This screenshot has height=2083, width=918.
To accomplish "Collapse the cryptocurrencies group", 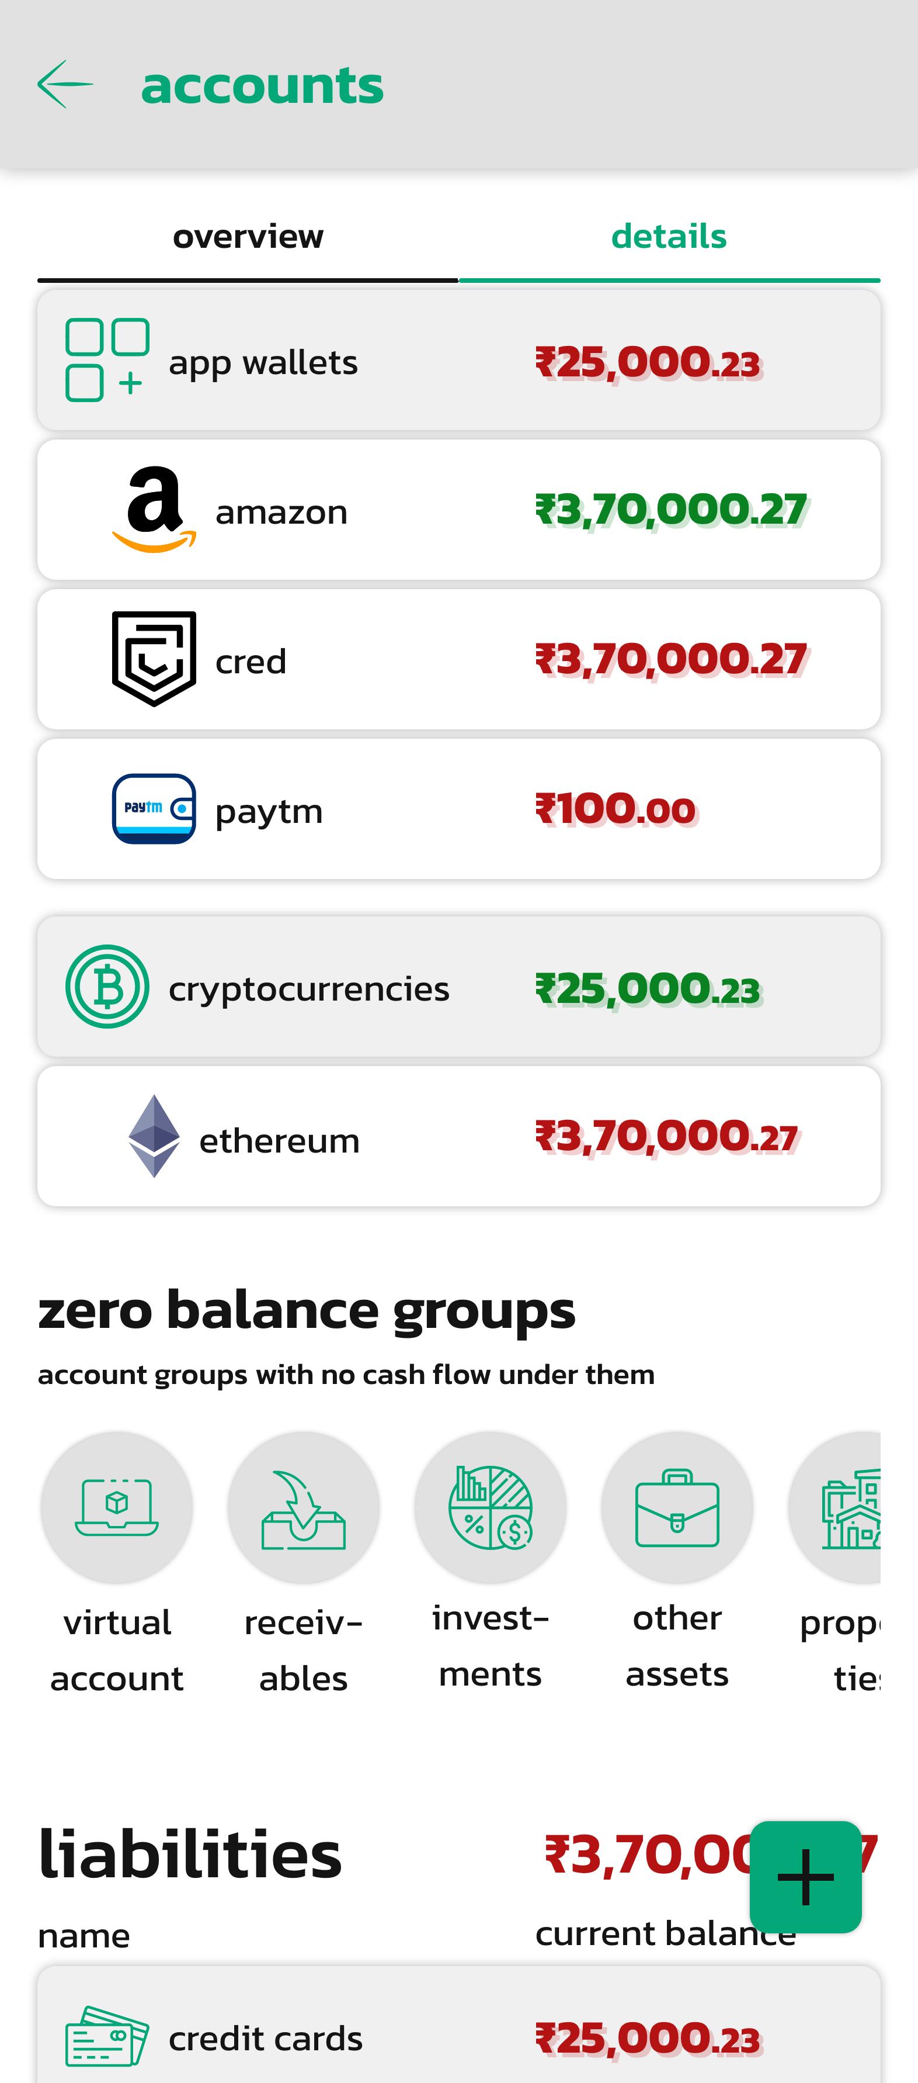I will click(x=458, y=987).
